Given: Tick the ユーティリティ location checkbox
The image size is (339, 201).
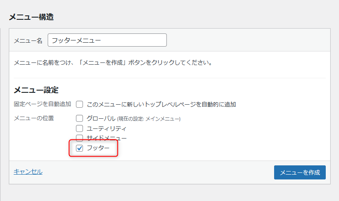Looking at the screenshot, I should (79, 128).
